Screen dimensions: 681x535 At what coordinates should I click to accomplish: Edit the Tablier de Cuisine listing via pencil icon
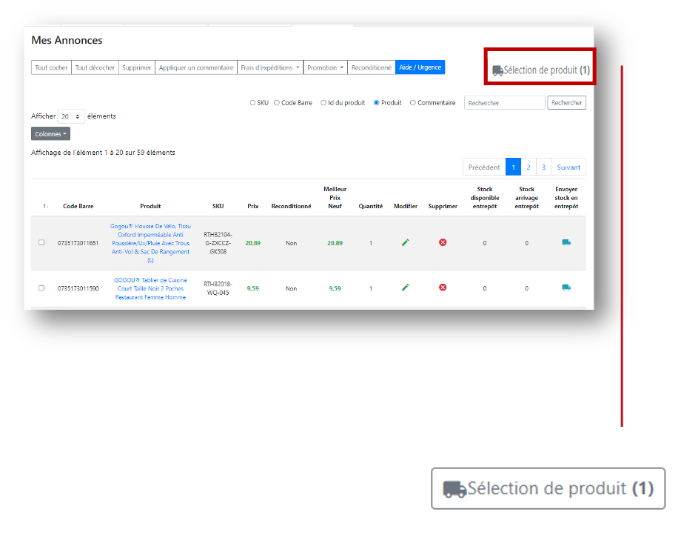tap(405, 288)
